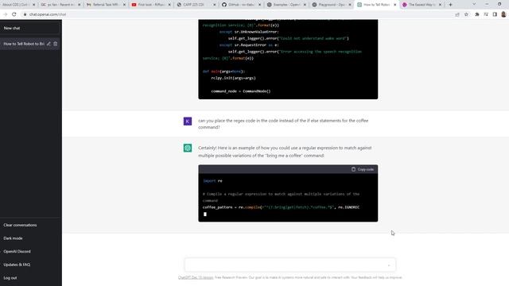Switch to the 'CAPP 225 CDI' tab
Screen dimensions: 509x286
pos(196,5)
